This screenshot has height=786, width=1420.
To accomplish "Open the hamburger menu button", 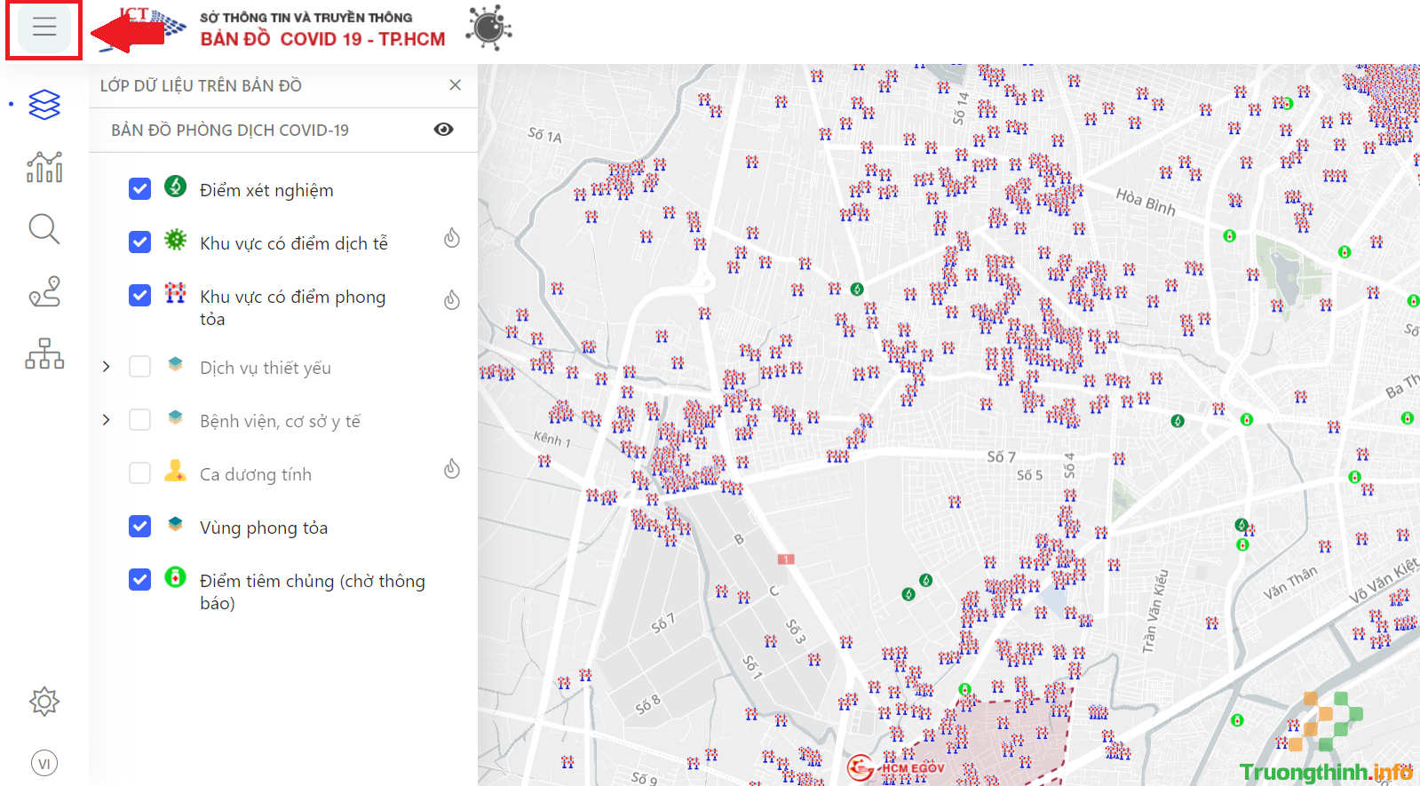I will tap(44, 27).
